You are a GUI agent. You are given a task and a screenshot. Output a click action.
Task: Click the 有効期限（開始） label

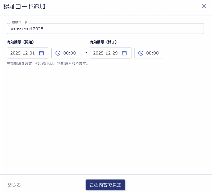pyautogui.click(x=20, y=42)
